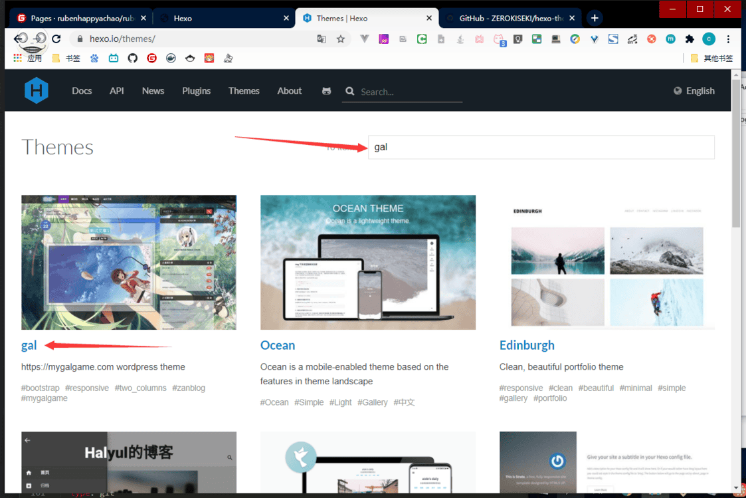Click the Baidu paw bookmark icon
The height and width of the screenshot is (498, 746).
(x=94, y=59)
